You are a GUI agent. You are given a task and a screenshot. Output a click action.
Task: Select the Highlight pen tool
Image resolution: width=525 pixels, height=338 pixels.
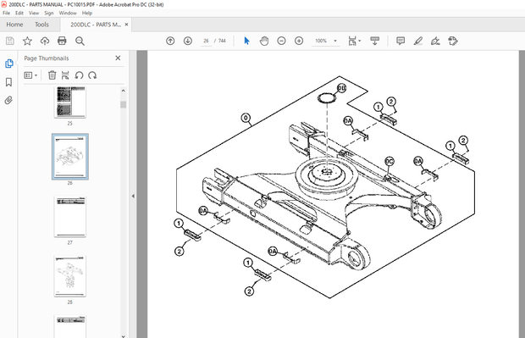click(x=417, y=41)
